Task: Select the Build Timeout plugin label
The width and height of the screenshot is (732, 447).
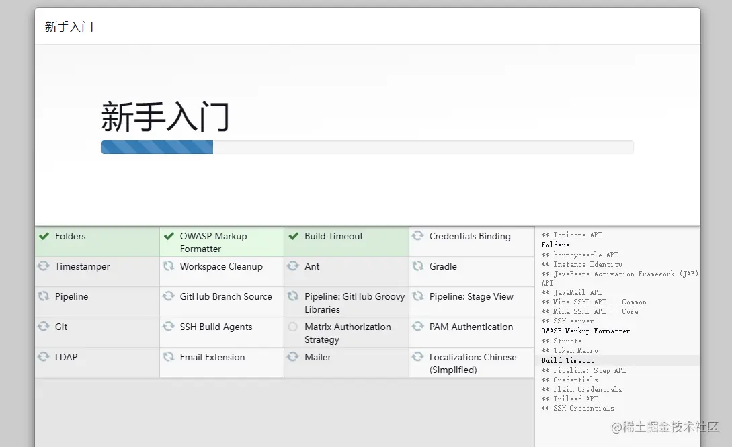Action: 334,236
